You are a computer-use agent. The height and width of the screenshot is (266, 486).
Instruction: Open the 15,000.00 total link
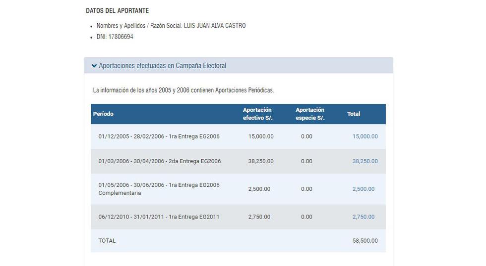(365, 136)
